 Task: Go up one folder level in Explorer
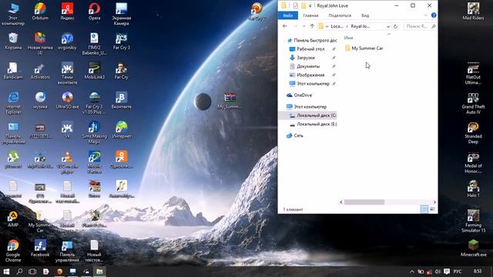click(x=312, y=26)
